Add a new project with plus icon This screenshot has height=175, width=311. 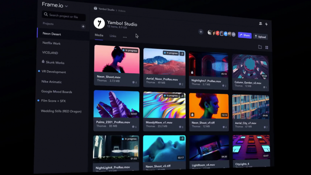point(83,26)
